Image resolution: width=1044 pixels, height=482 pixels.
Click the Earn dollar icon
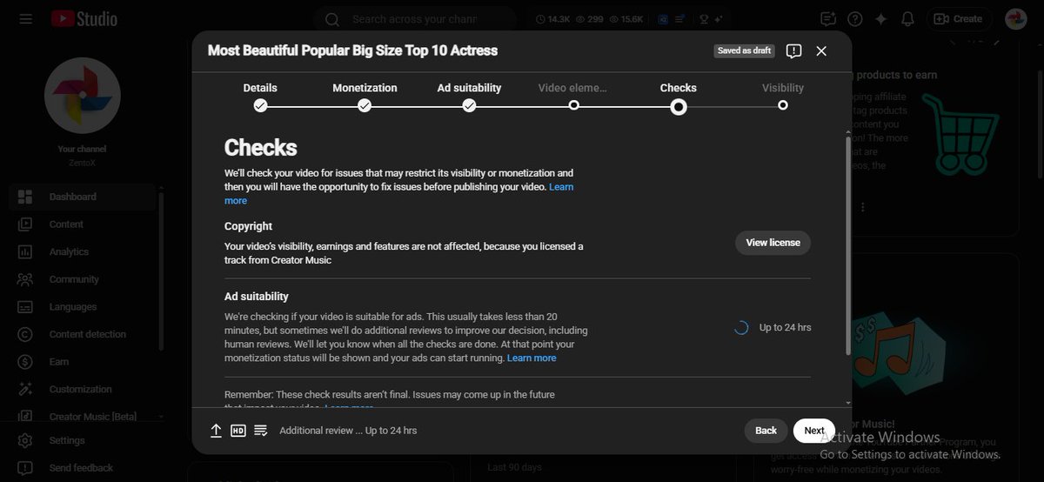25,362
